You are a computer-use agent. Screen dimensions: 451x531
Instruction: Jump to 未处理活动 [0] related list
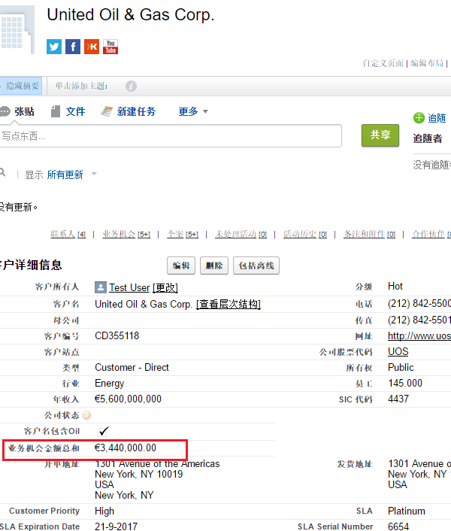point(241,234)
